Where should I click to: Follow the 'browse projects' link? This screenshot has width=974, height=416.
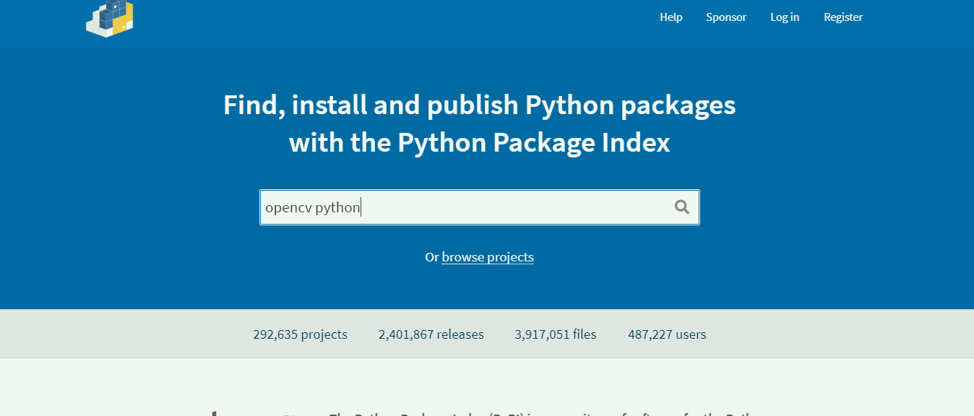point(488,257)
